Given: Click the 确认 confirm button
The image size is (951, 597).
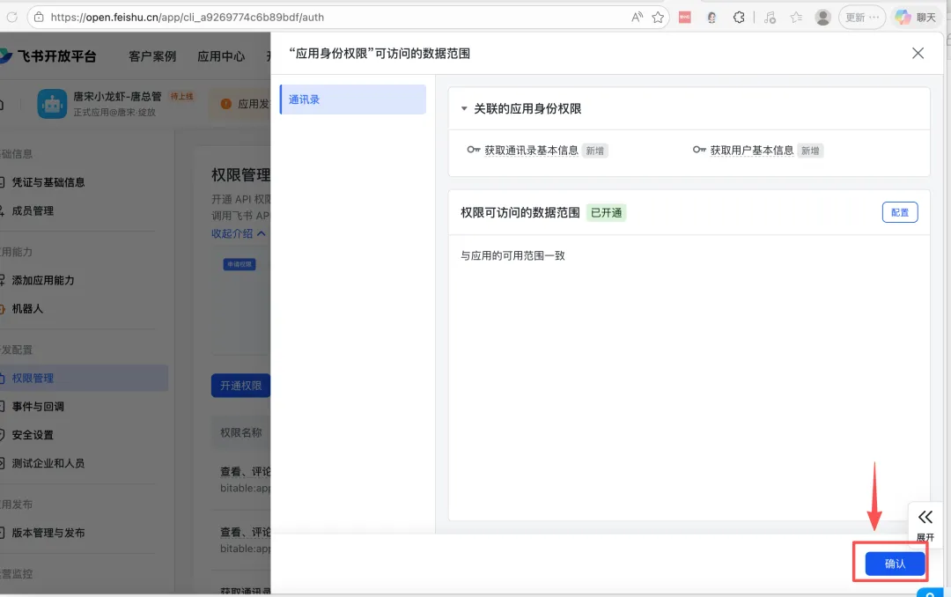Looking at the screenshot, I should pyautogui.click(x=895, y=564).
